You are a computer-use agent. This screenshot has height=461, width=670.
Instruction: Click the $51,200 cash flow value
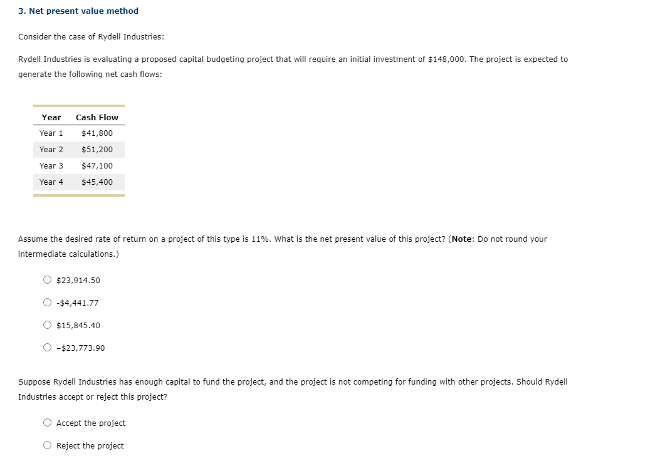click(97, 149)
